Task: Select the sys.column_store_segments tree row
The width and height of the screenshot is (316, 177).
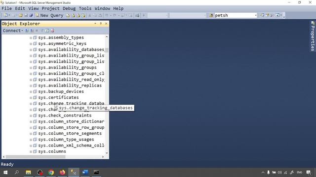Action: pos(70,133)
